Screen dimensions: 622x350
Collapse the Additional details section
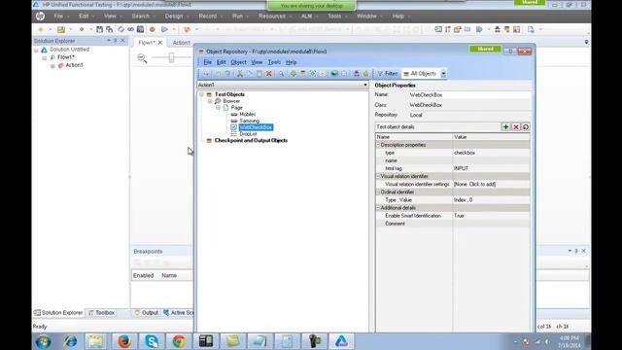pos(378,208)
